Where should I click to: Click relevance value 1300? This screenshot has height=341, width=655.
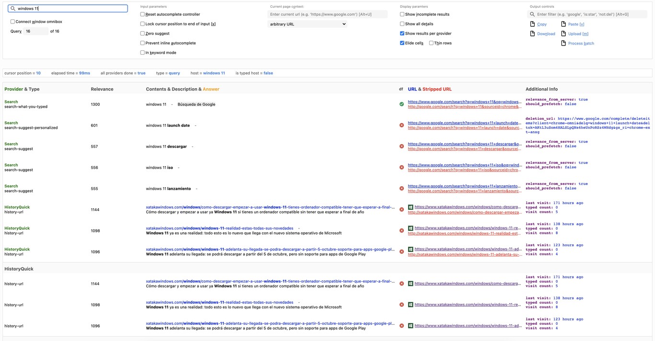(x=95, y=104)
